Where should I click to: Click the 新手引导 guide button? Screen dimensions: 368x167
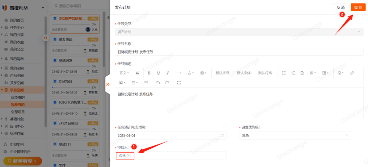point(23,161)
